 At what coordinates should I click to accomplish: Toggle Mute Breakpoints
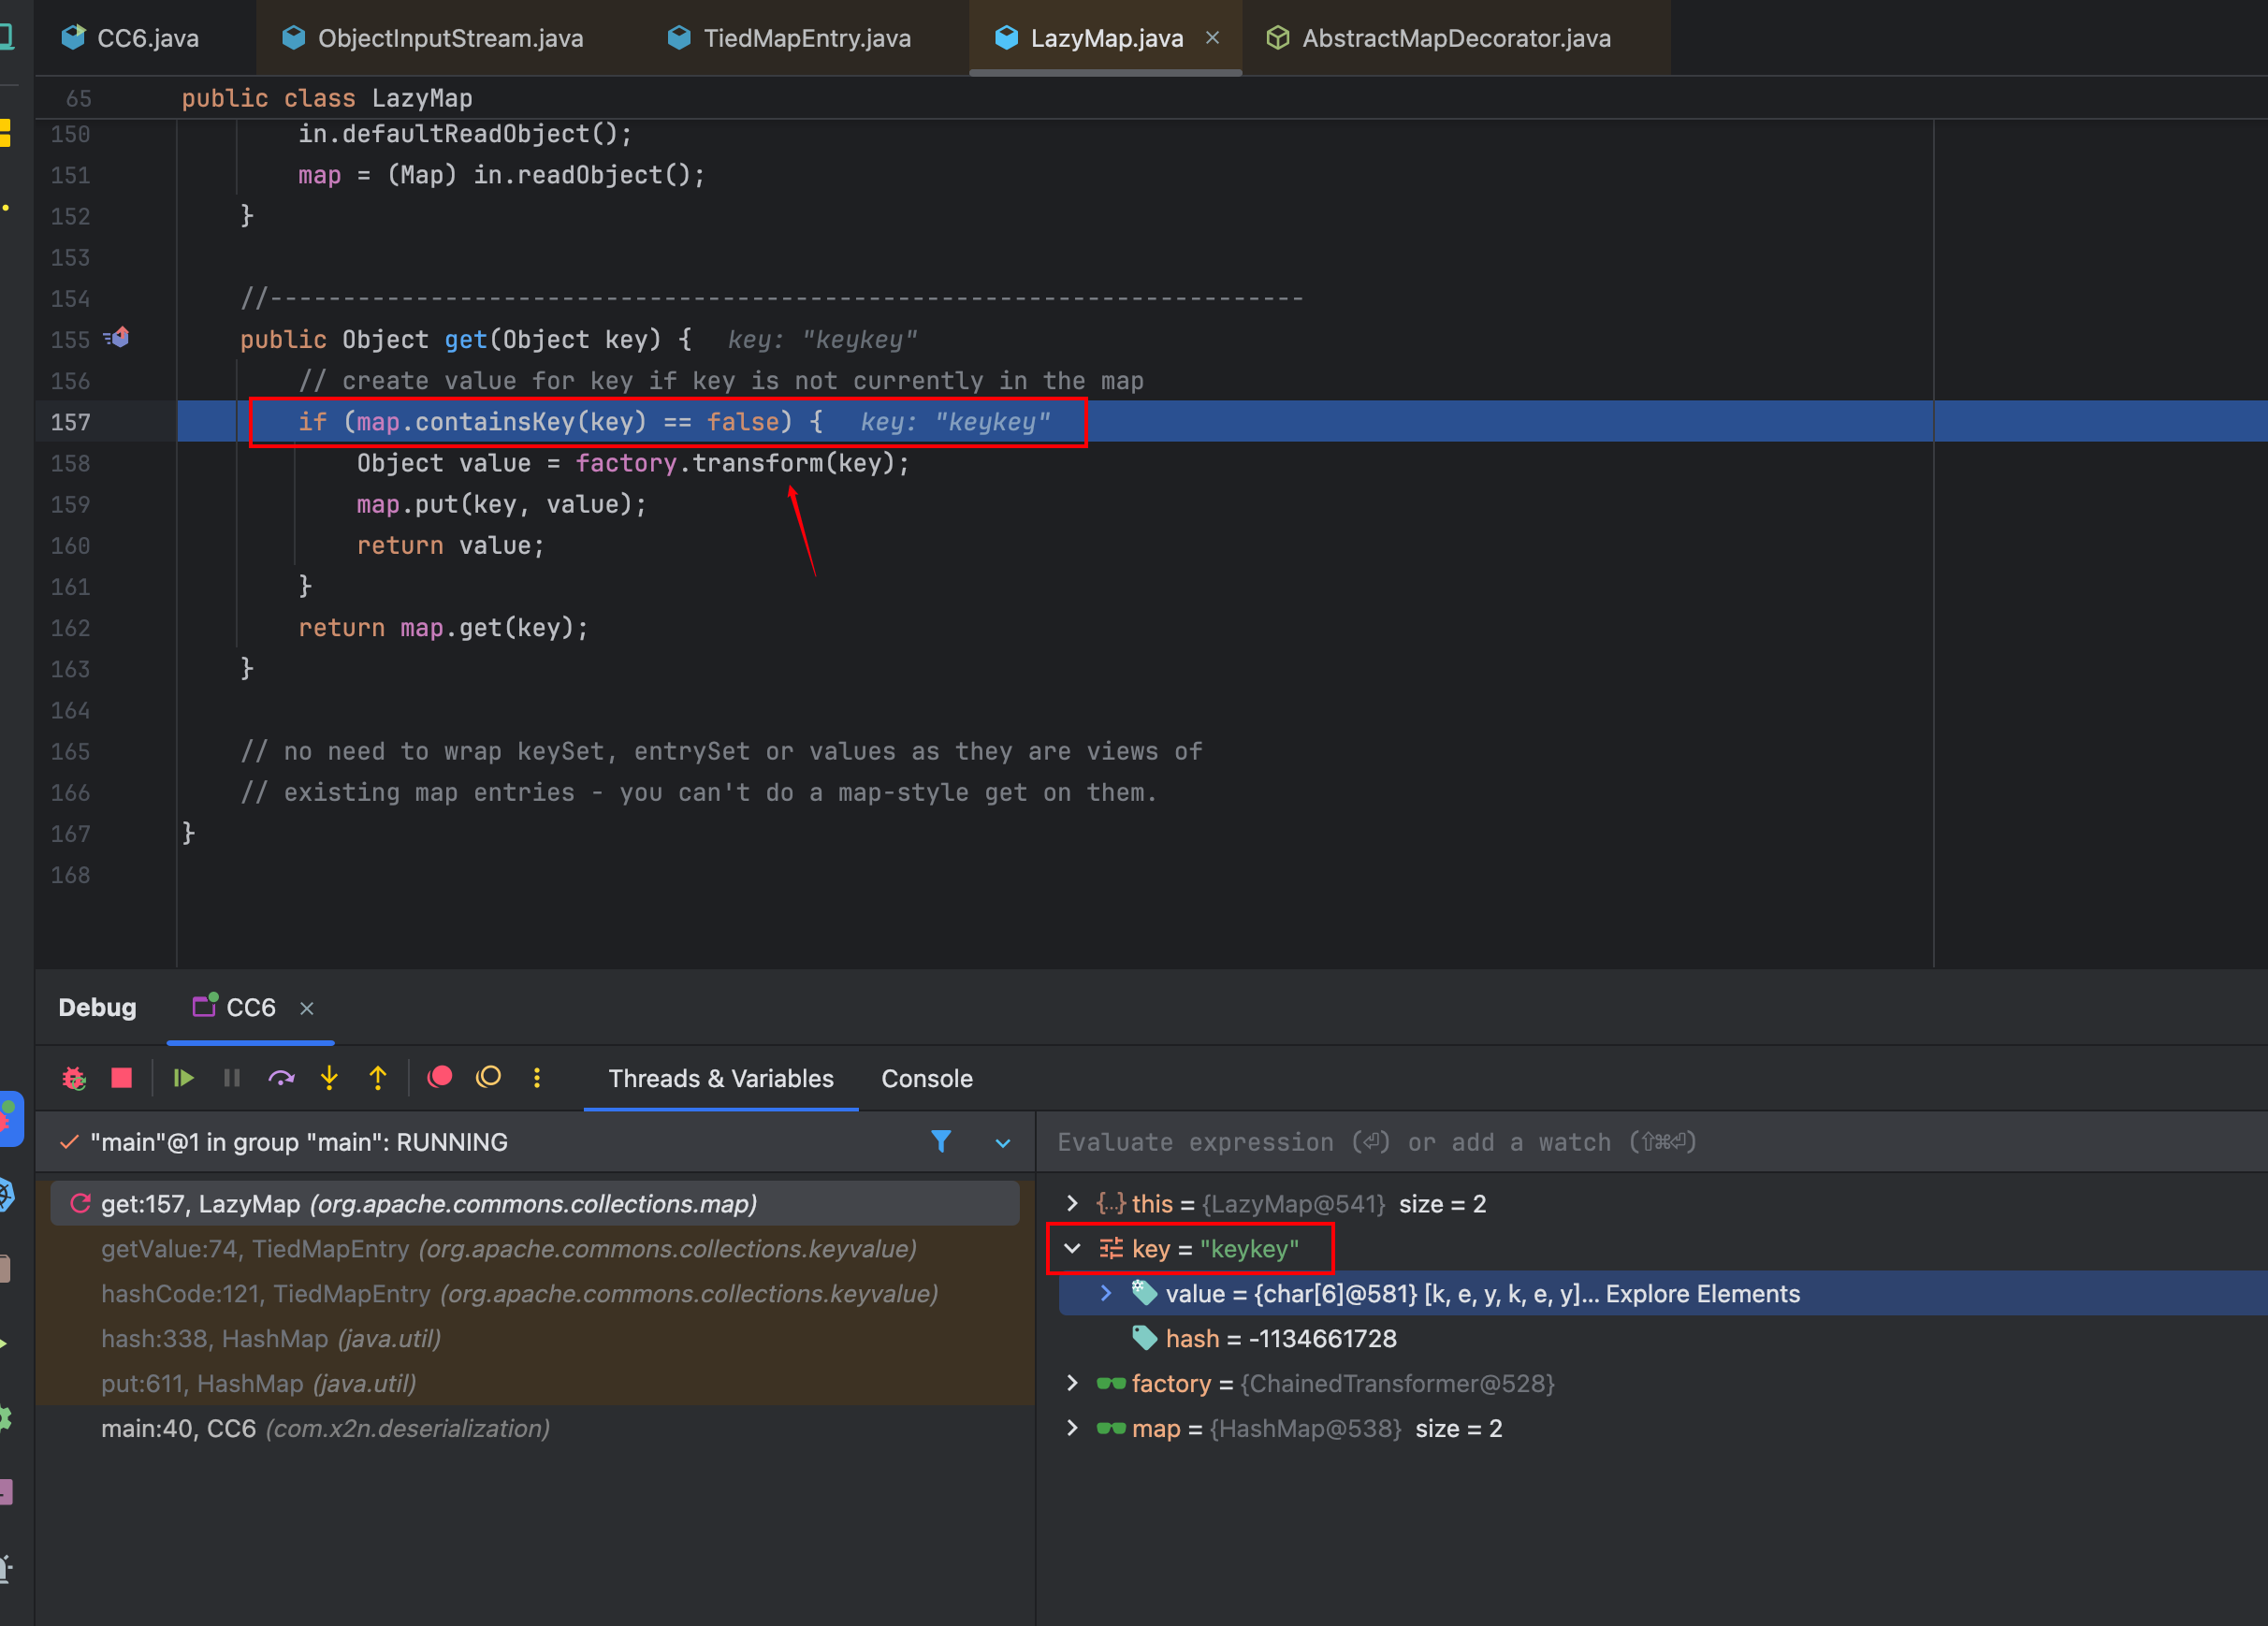click(x=489, y=1077)
